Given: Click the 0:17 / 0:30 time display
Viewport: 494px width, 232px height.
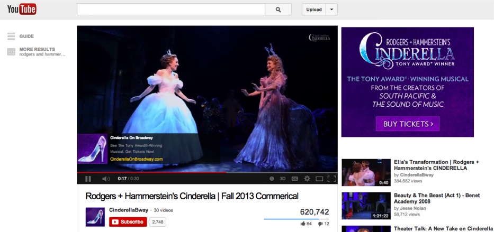Looking at the screenshot, I should 128,179.
